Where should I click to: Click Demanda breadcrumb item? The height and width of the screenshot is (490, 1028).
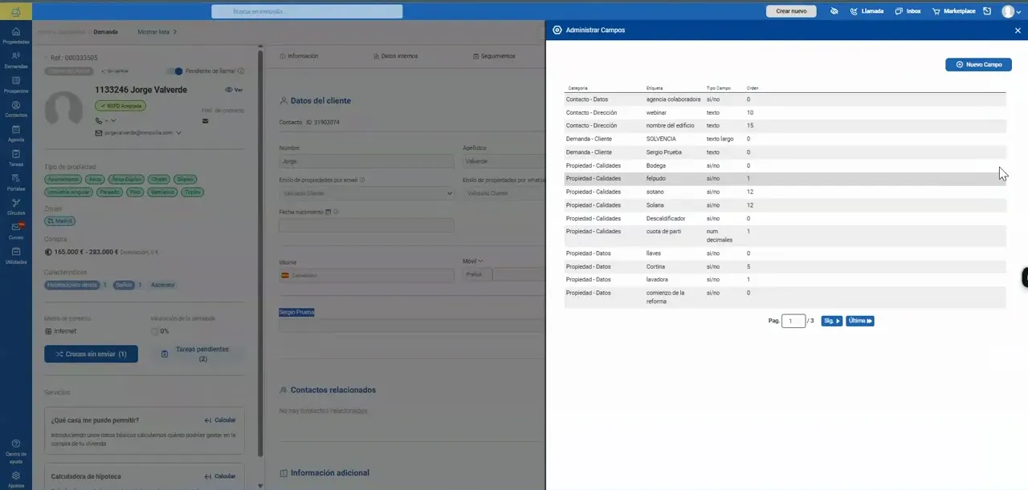(x=105, y=32)
